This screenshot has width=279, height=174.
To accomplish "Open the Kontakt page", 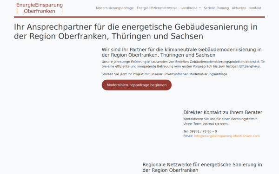I will [x=255, y=8].
